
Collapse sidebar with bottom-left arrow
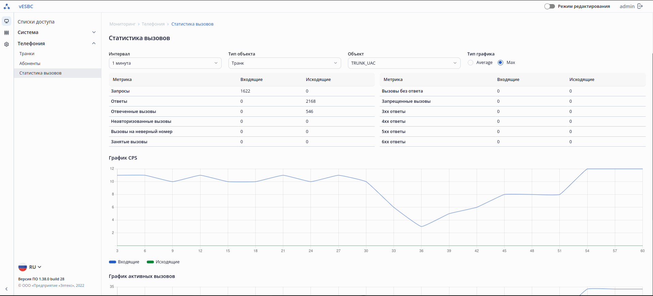pos(6,289)
